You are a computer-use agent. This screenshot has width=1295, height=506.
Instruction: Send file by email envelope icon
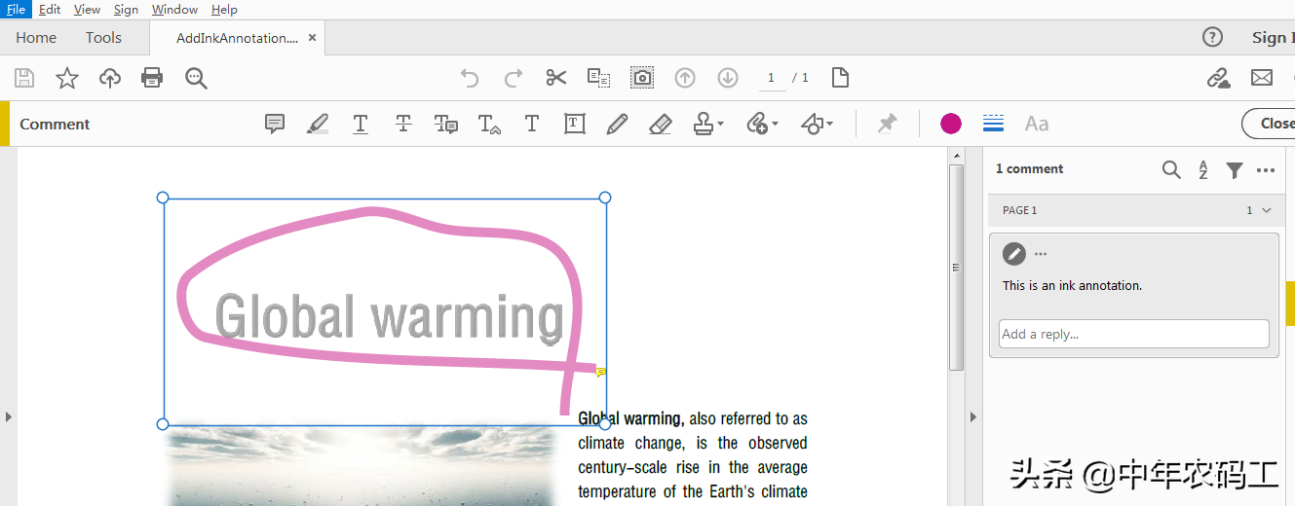[1262, 78]
